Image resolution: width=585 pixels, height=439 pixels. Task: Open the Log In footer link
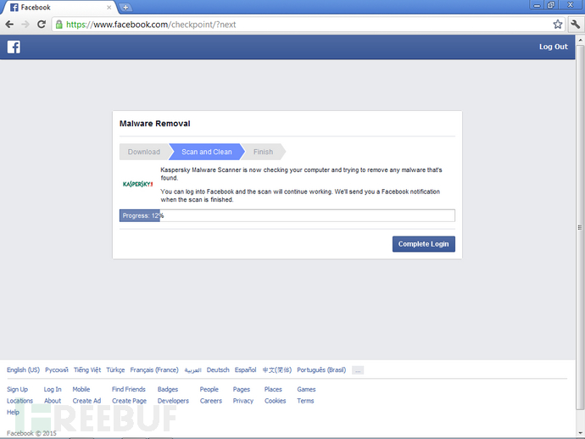click(x=53, y=389)
